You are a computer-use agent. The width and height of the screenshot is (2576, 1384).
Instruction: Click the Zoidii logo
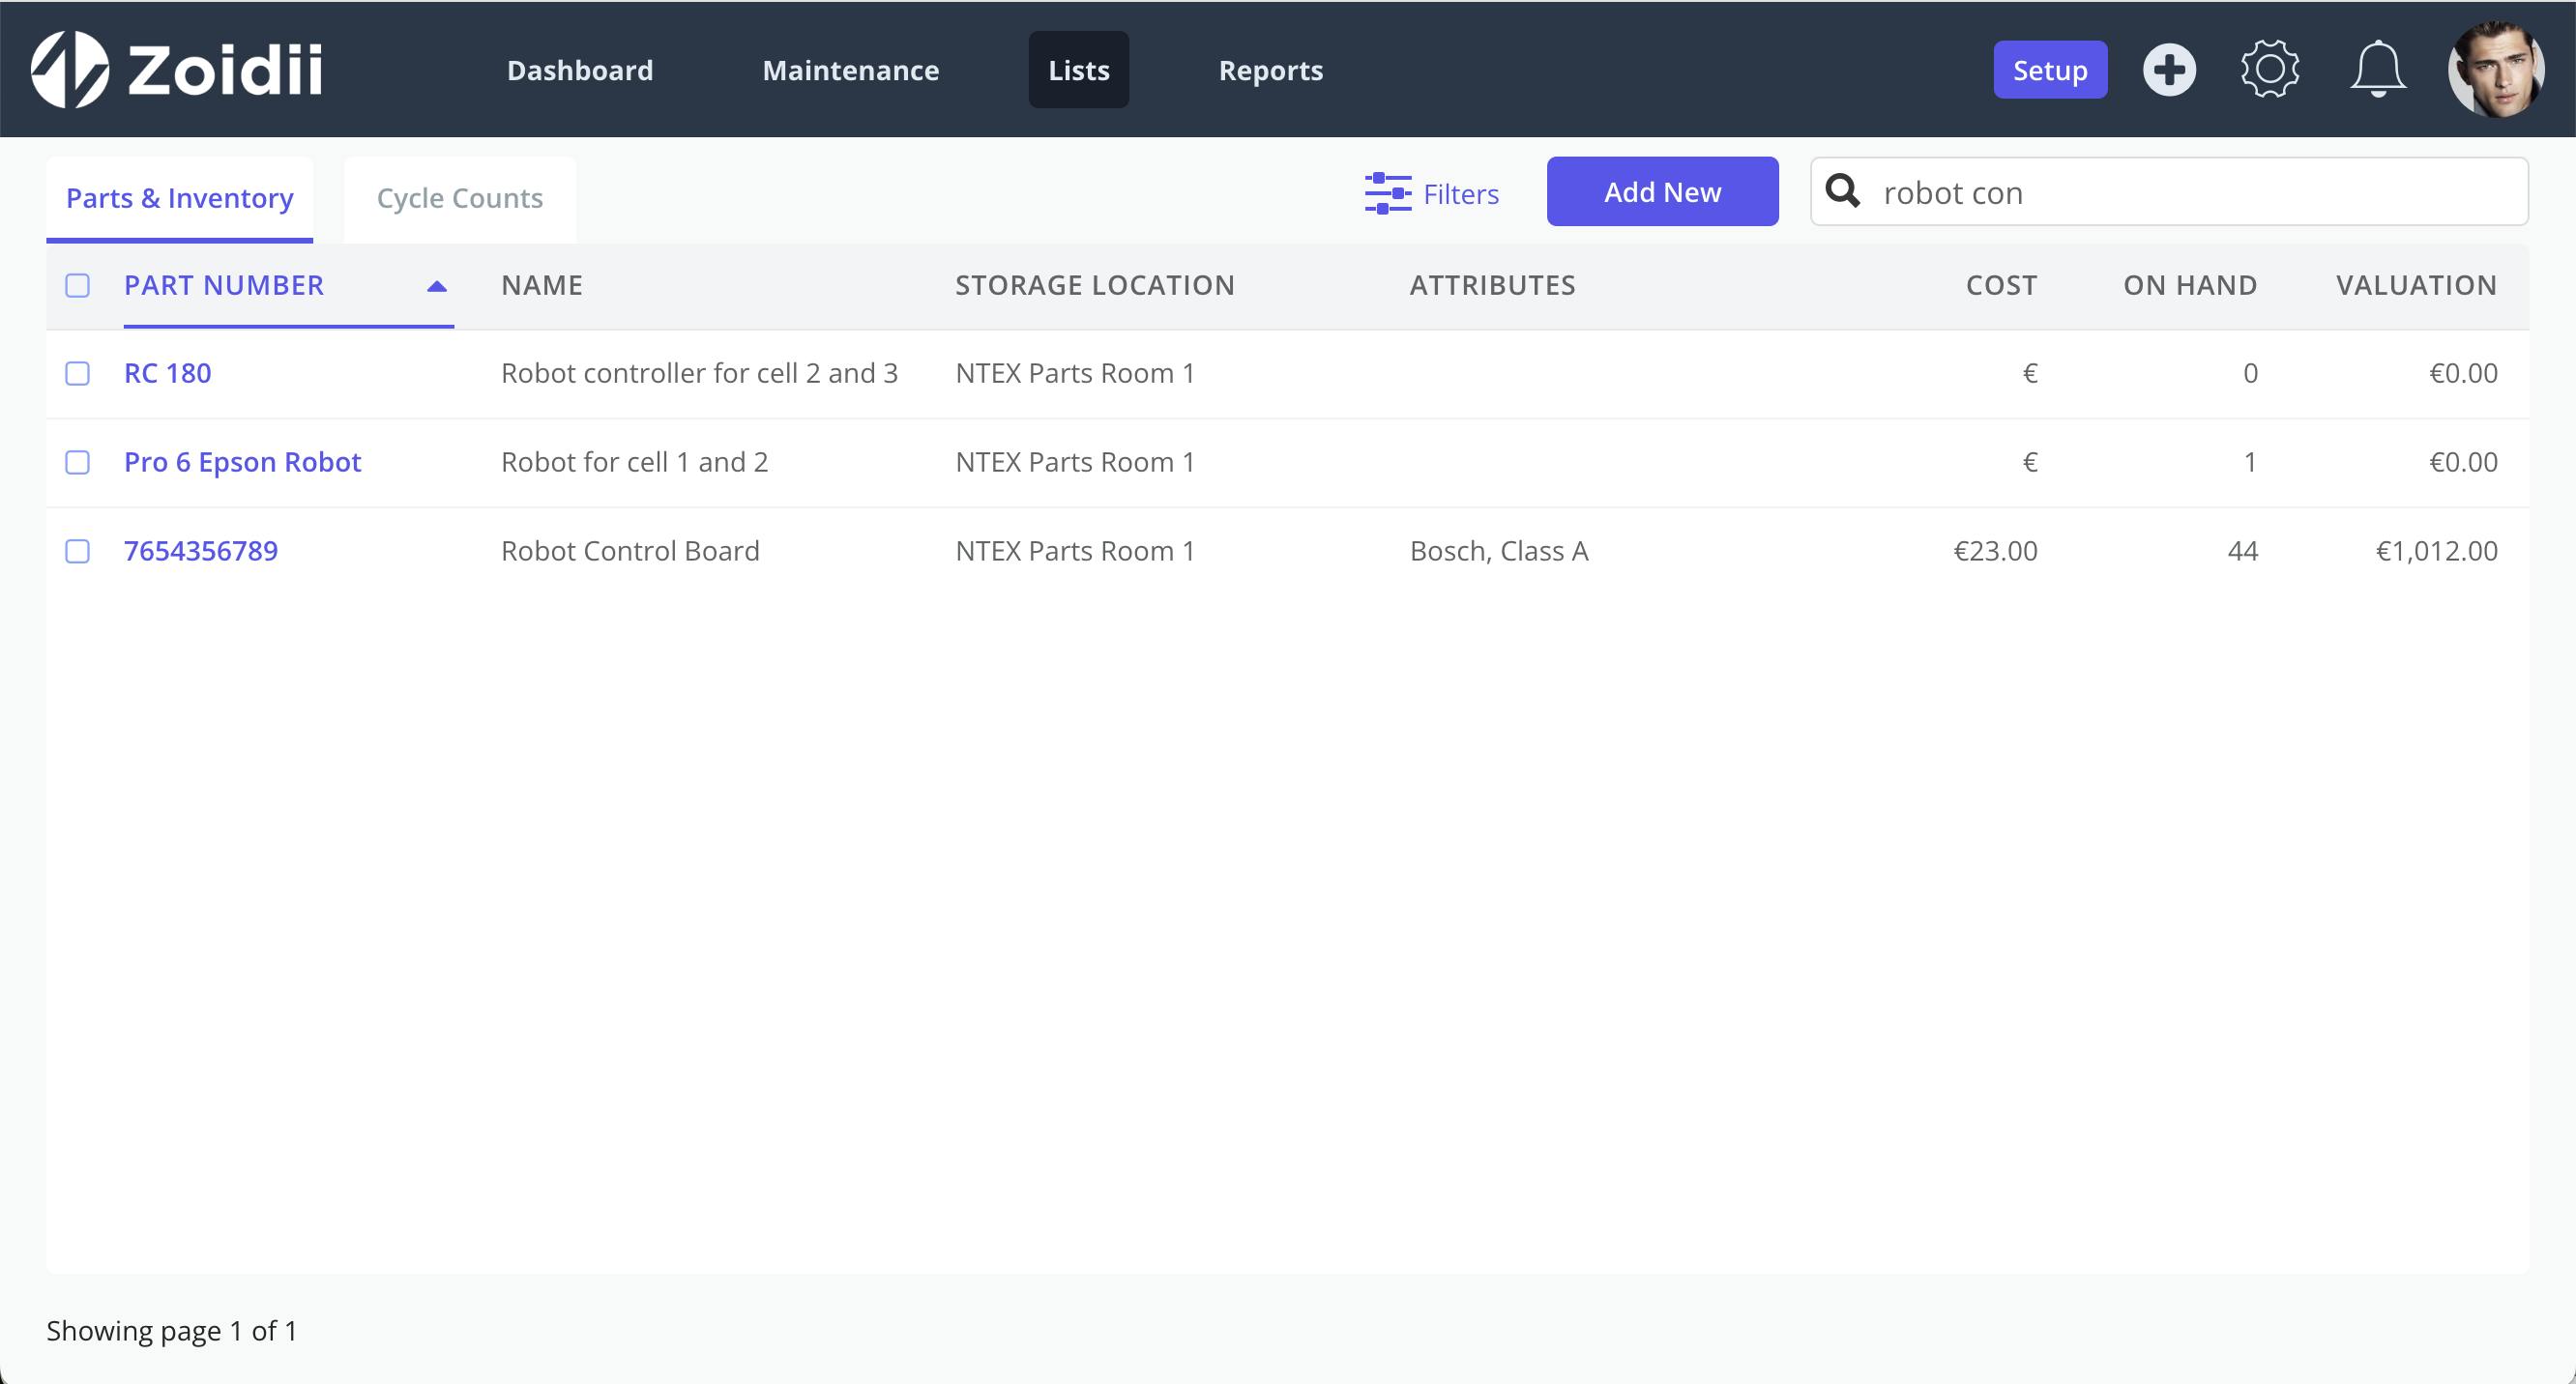(x=177, y=70)
